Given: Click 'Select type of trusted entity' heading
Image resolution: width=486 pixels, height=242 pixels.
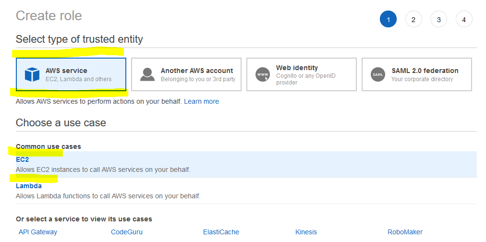Looking at the screenshot, I should coord(79,39).
